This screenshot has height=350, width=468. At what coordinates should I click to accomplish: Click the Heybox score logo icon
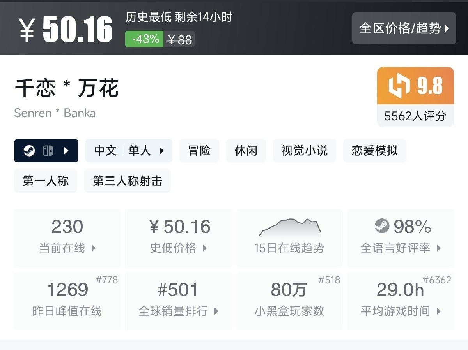399,86
